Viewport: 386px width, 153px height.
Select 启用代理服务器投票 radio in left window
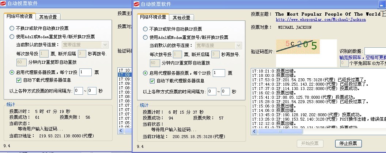click(x=12, y=72)
